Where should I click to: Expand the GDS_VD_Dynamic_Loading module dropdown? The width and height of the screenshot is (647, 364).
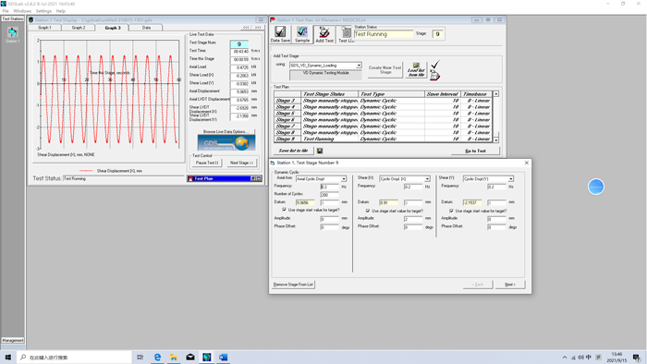coord(359,66)
